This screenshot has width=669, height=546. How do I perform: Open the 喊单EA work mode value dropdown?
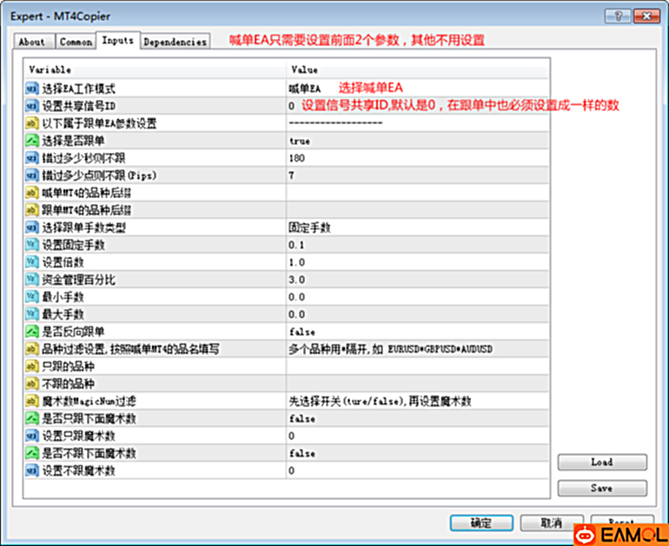[305, 89]
